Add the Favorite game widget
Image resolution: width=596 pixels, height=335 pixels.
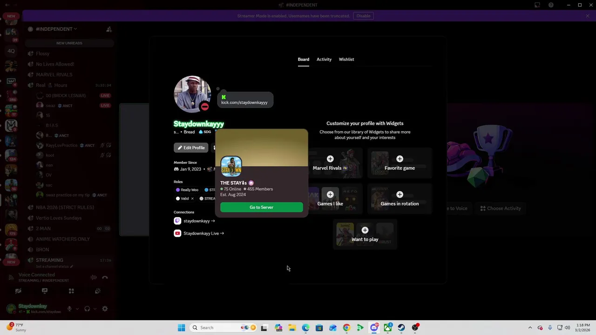(400, 159)
